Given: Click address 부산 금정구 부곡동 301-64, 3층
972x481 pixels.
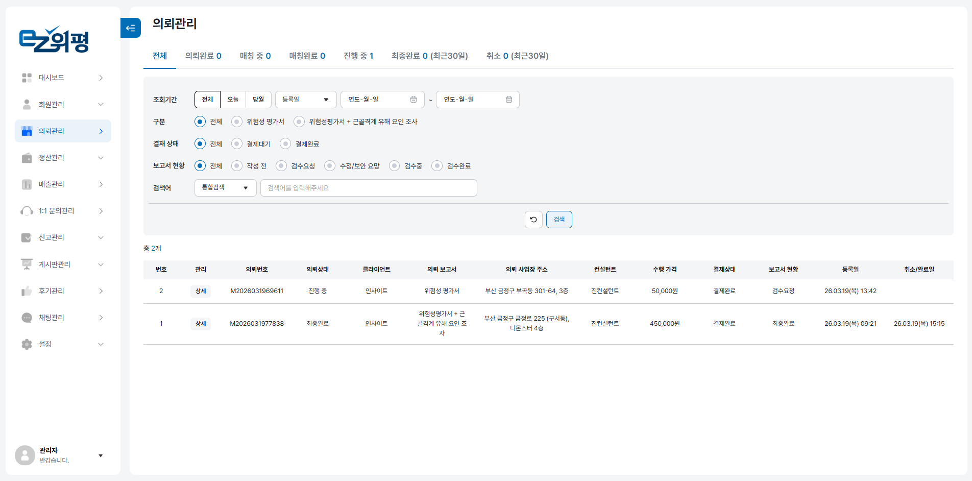Looking at the screenshot, I should (526, 291).
